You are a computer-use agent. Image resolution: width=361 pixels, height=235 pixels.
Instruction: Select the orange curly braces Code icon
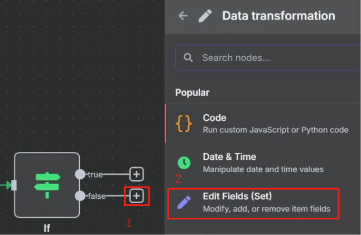184,124
